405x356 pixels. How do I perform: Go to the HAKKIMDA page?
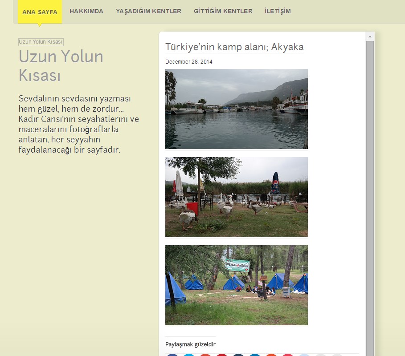coord(86,11)
